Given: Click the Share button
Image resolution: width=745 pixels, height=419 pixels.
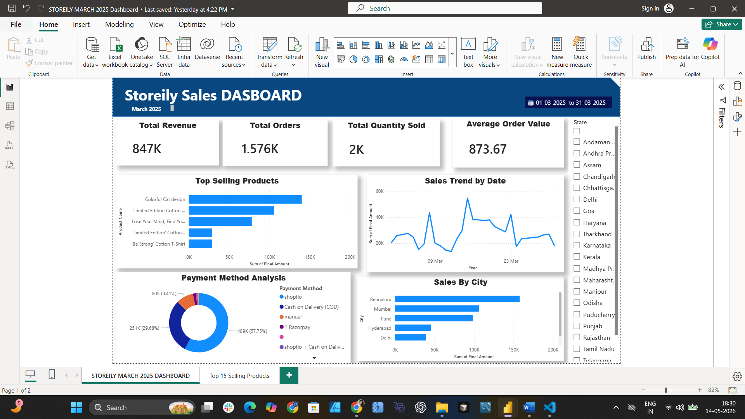Looking at the screenshot, I should 722,24.
